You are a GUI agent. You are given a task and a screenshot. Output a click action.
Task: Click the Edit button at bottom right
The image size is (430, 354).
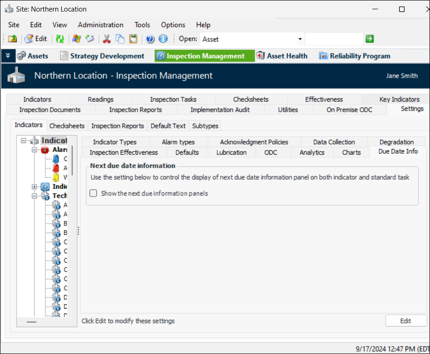tap(406, 321)
